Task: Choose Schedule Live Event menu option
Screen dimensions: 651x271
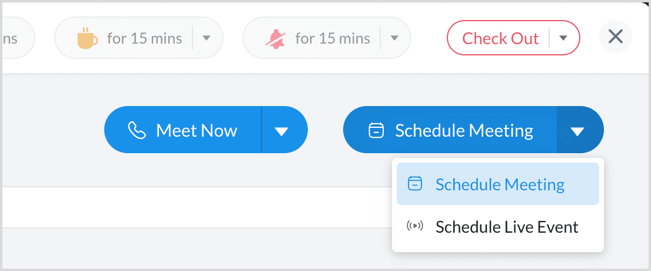Action: click(506, 227)
